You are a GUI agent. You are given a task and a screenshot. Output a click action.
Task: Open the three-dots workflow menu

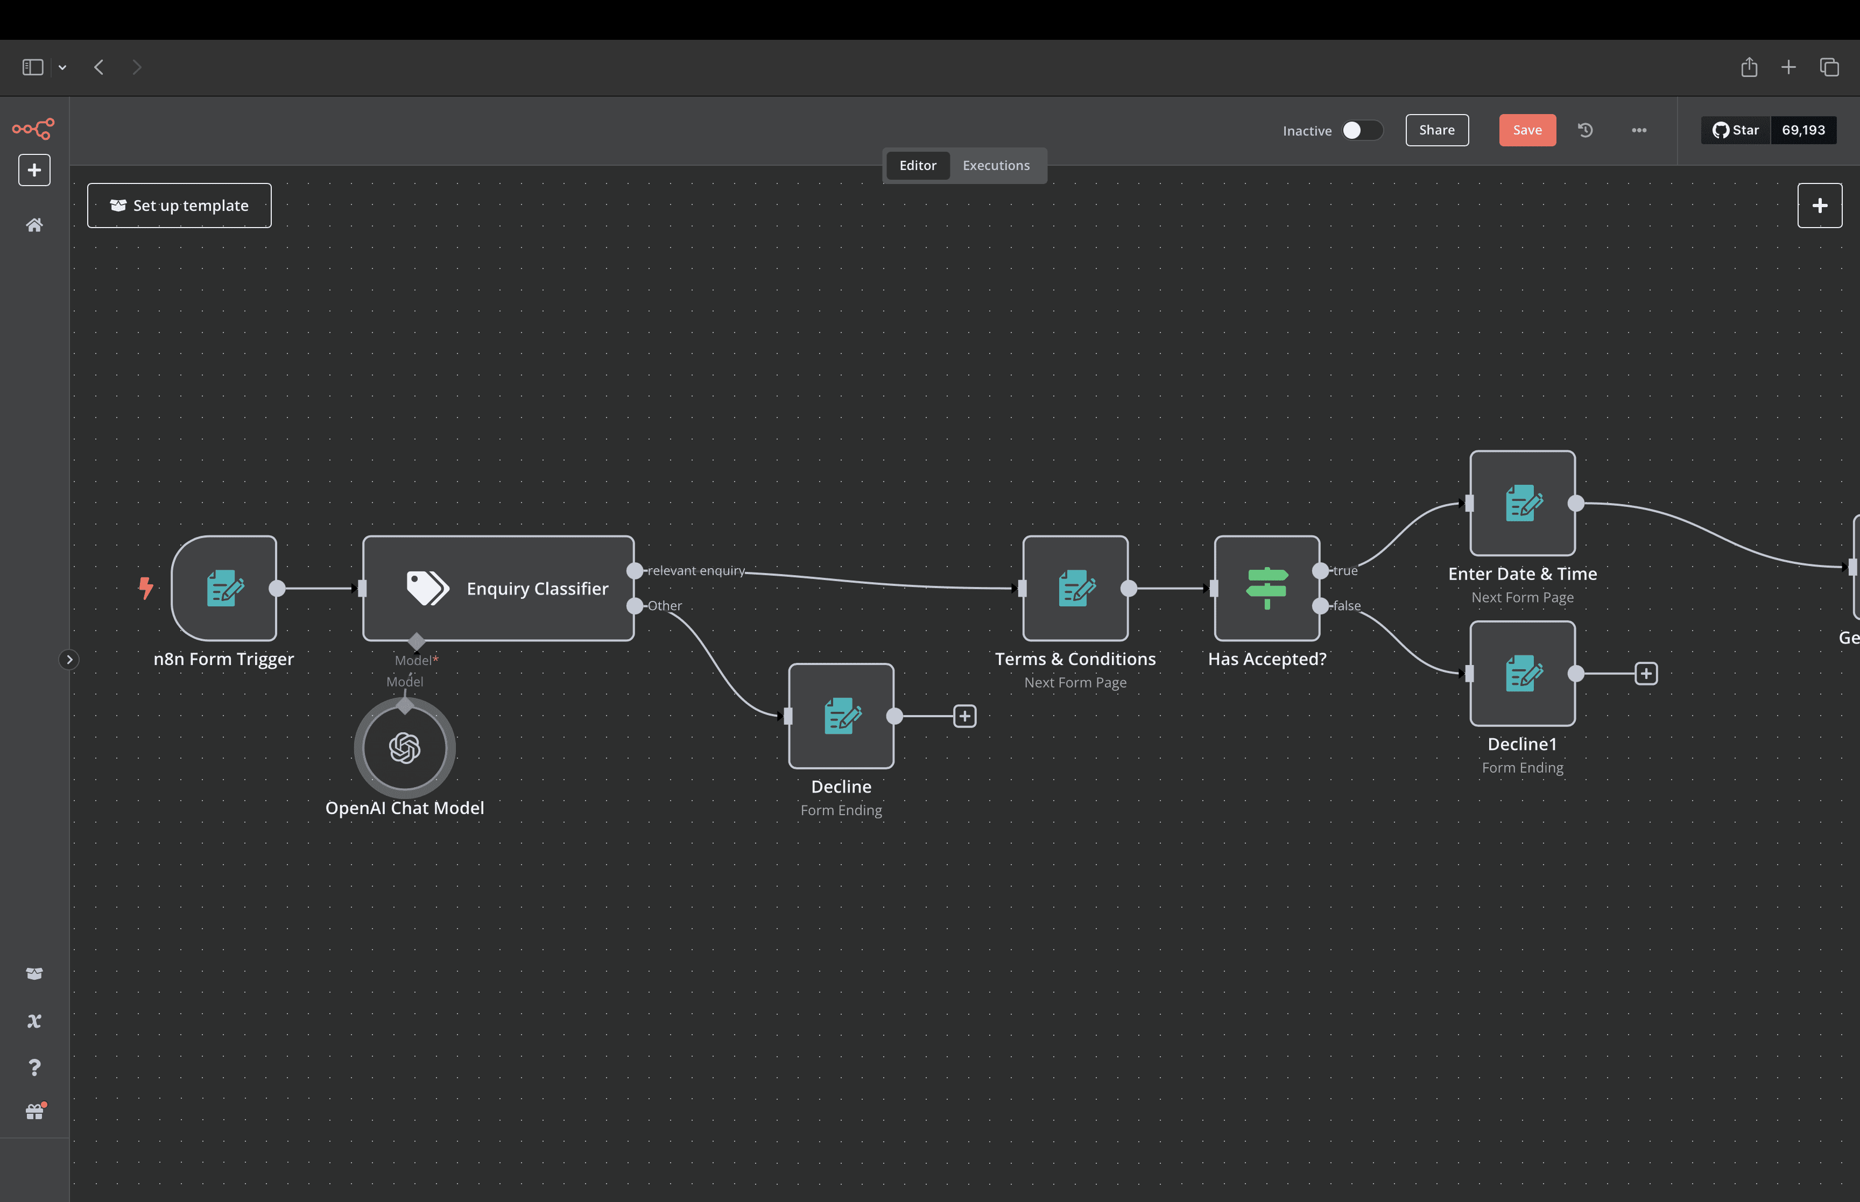1639,130
